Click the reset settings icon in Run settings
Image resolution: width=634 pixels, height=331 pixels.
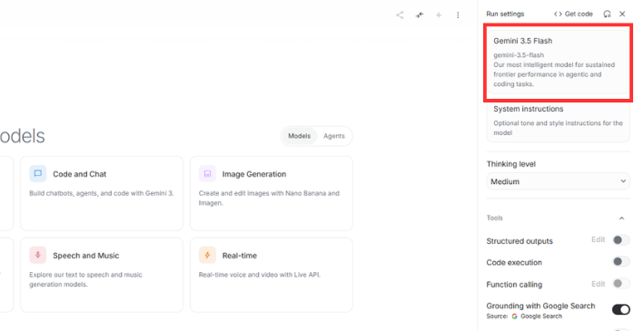(607, 15)
